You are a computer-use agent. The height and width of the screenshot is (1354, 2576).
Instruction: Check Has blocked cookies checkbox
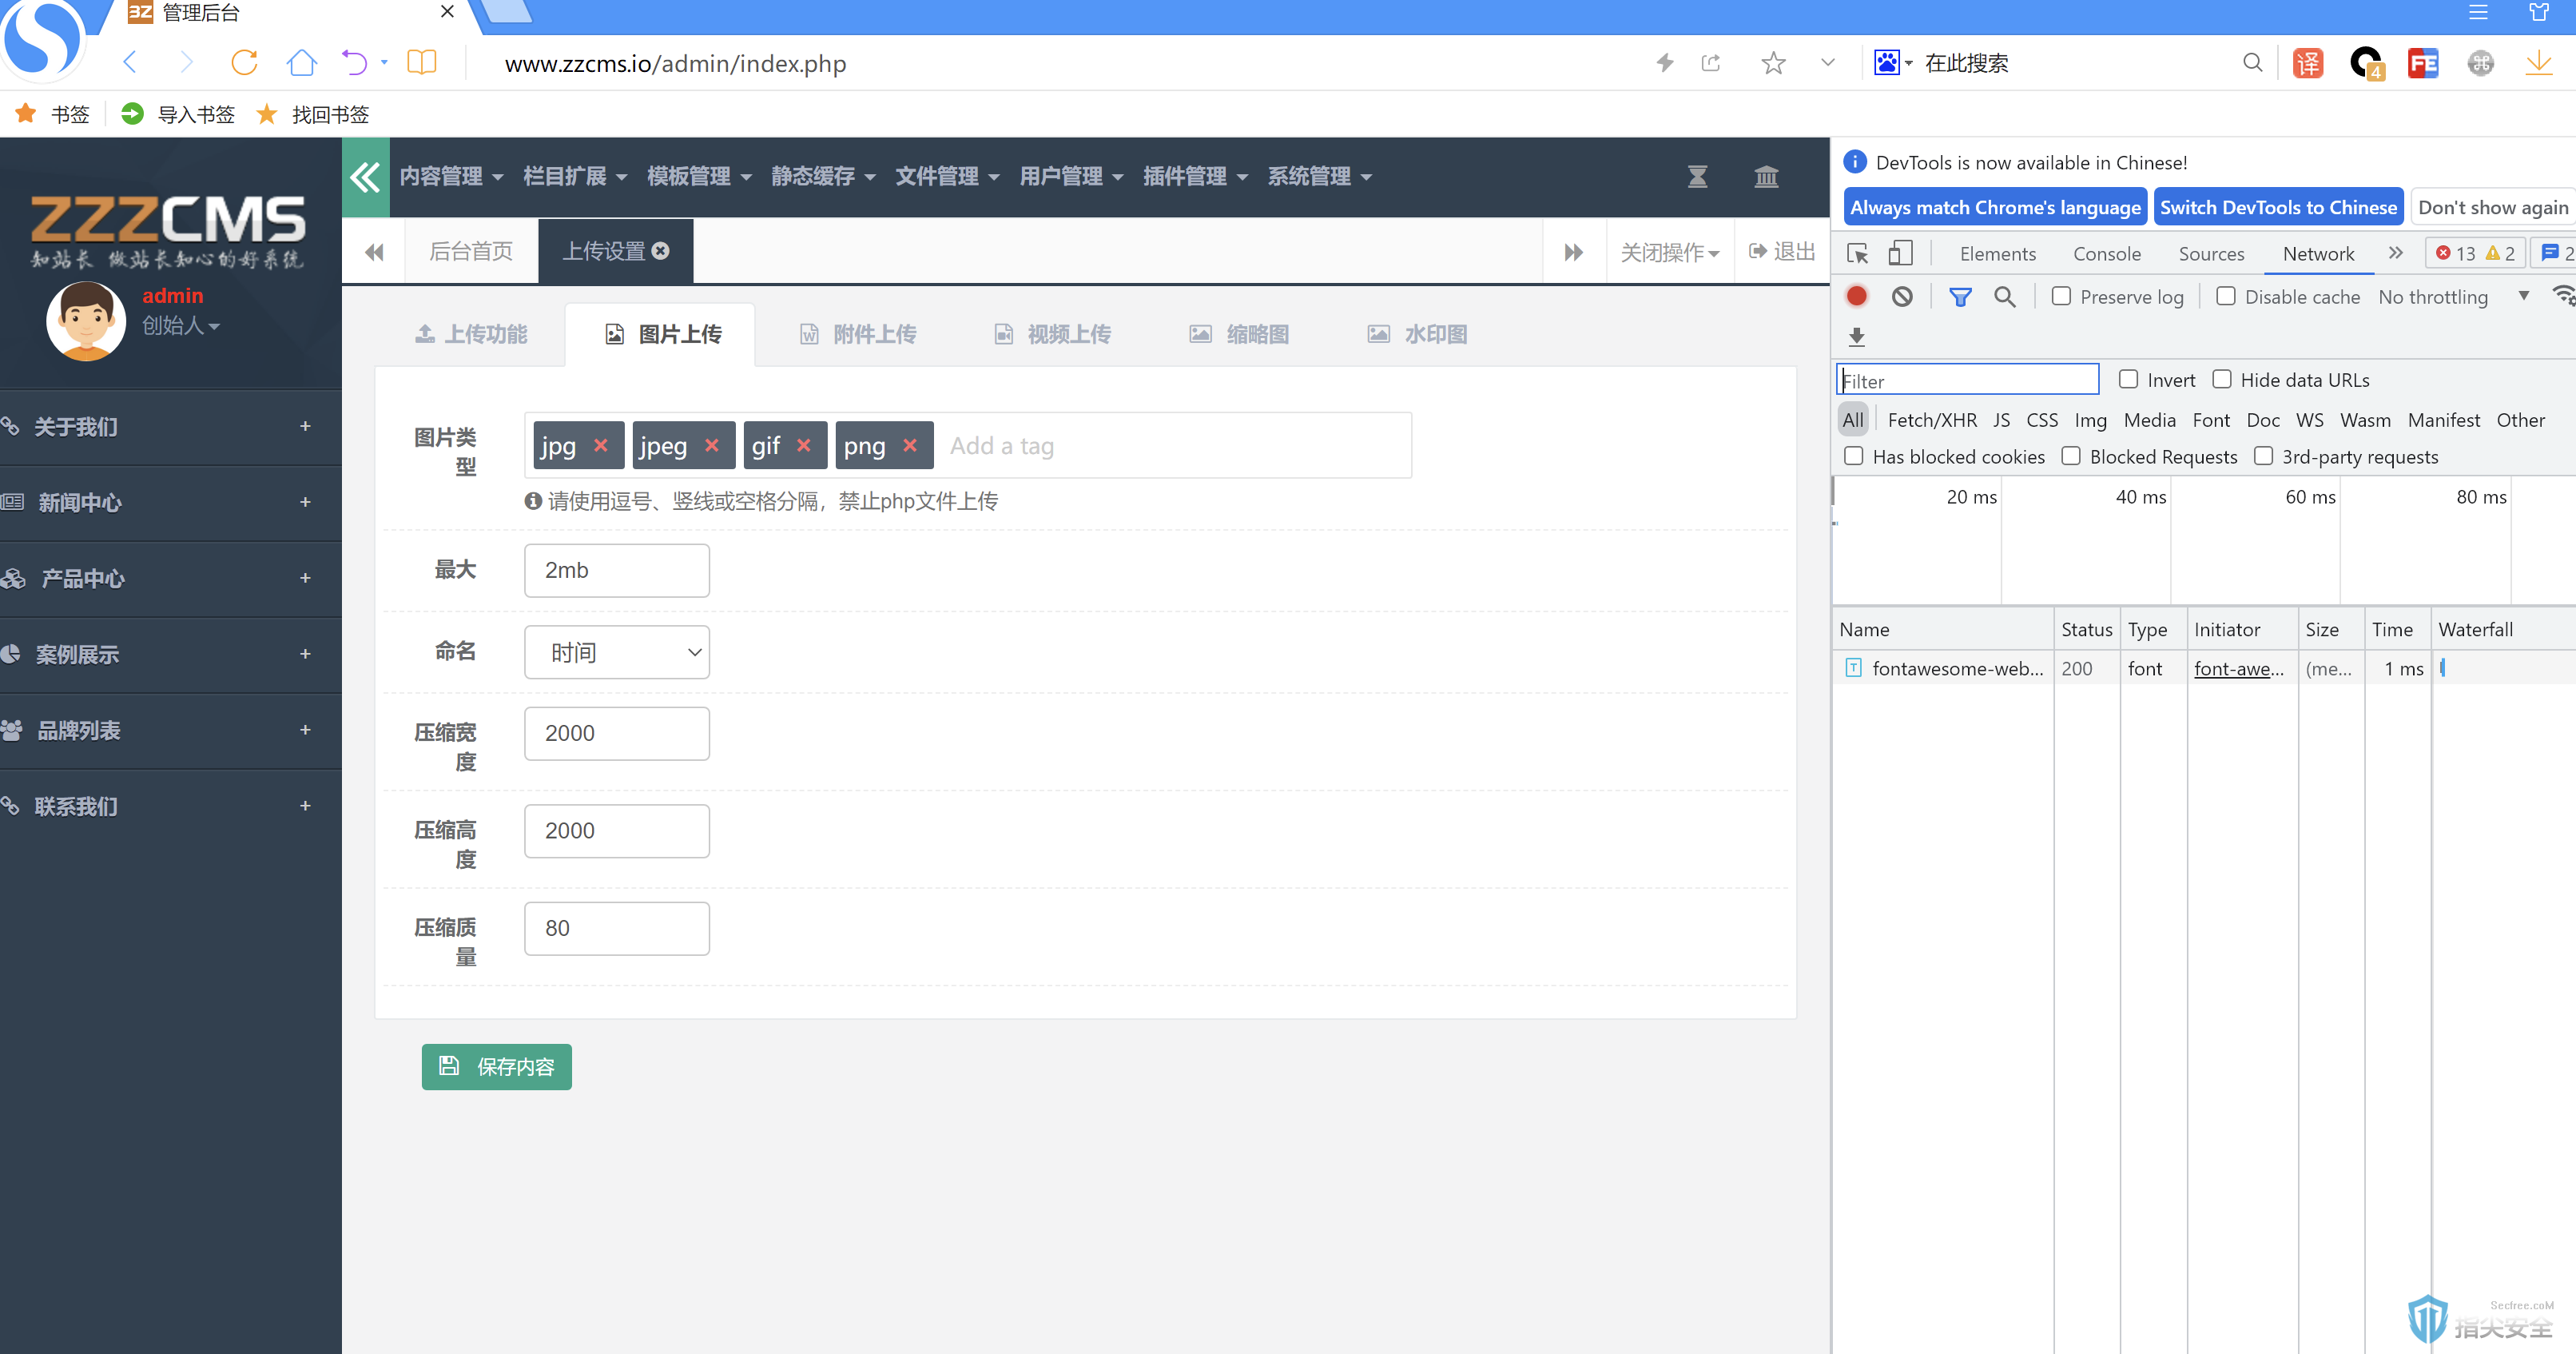pyautogui.click(x=1854, y=456)
